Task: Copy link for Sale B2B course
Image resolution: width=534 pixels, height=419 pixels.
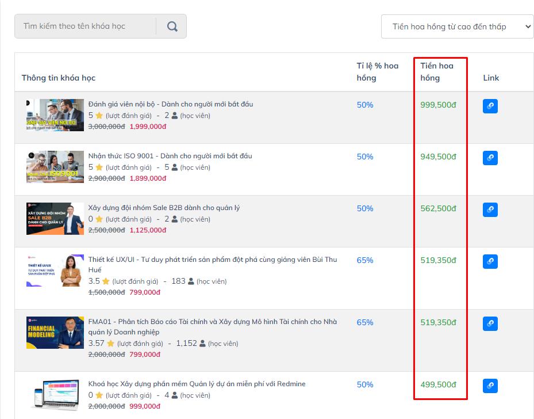Action: tap(490, 209)
